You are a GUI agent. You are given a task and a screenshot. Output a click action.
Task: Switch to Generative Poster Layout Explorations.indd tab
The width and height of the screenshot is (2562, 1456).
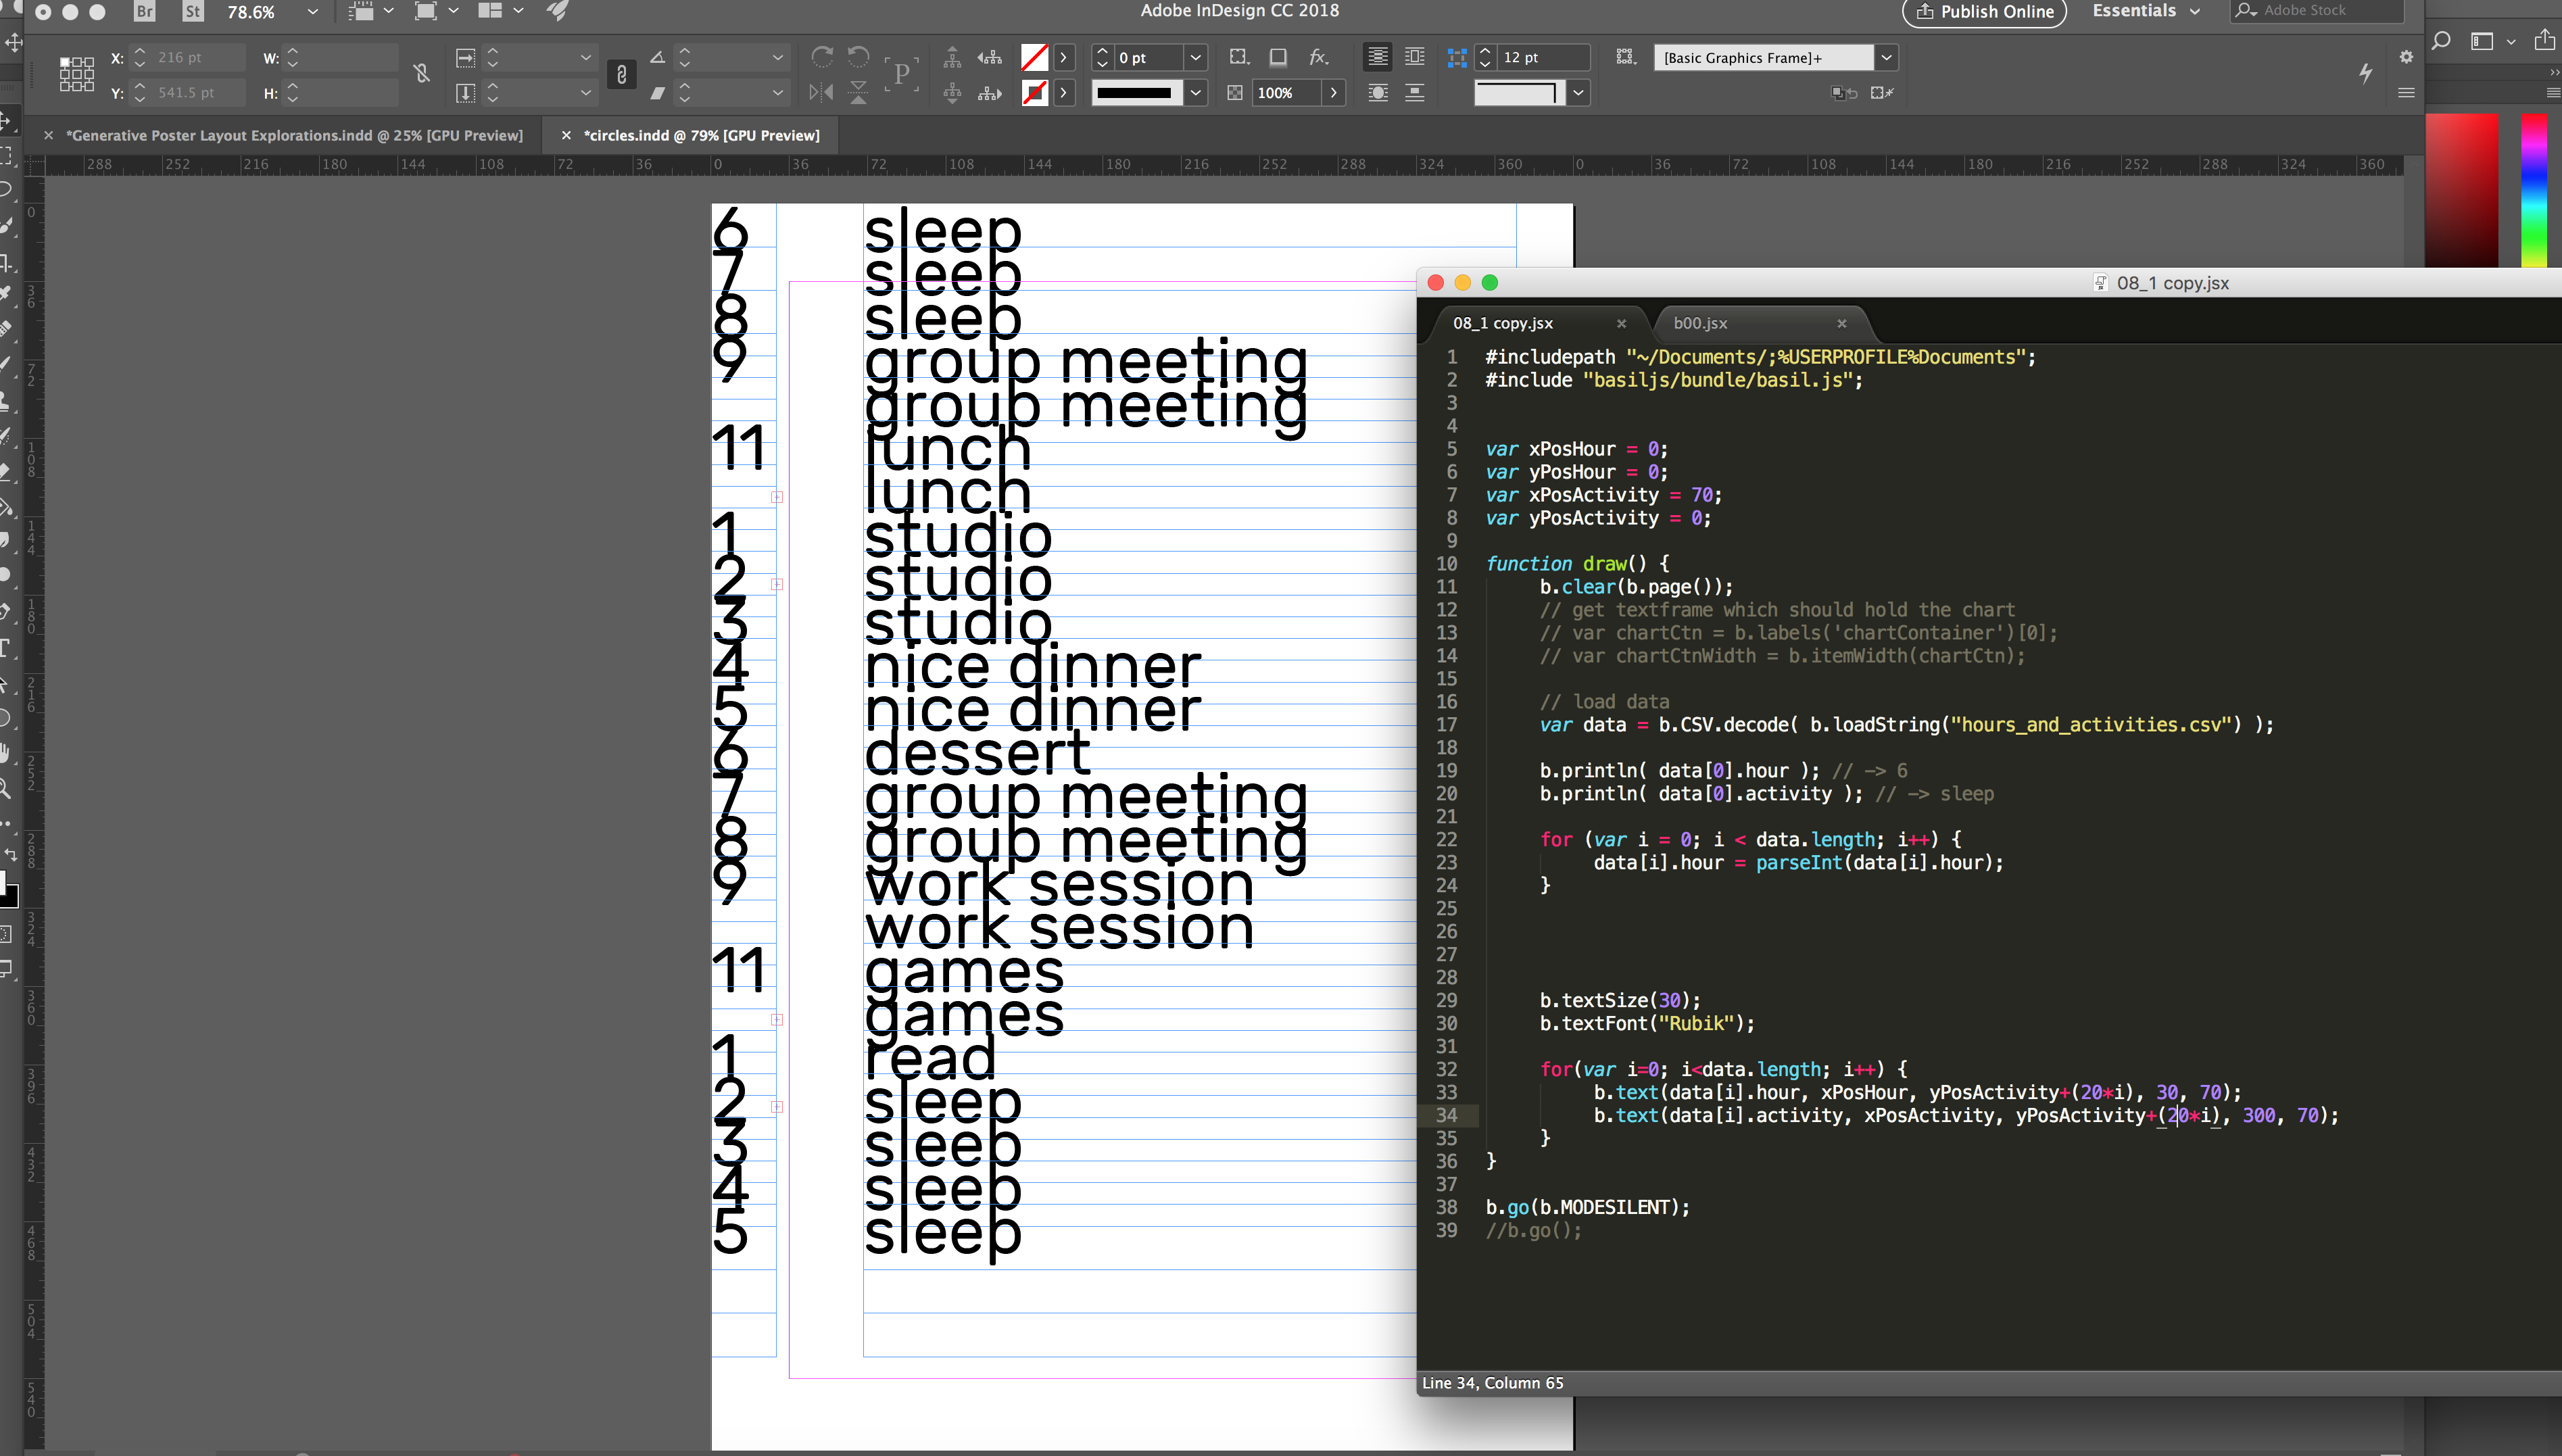[x=294, y=135]
